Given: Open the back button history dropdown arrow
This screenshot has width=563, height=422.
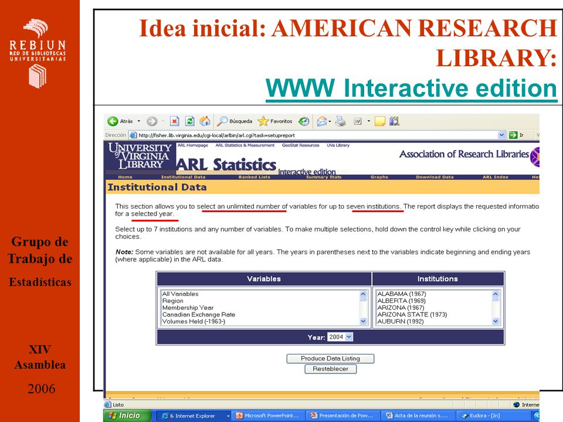Looking at the screenshot, I should point(138,121).
